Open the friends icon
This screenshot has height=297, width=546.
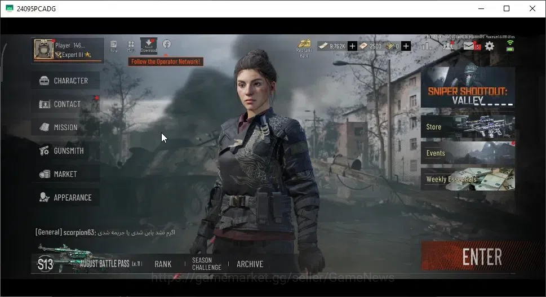(x=448, y=46)
